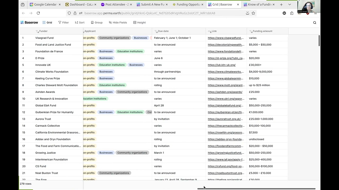The image size is (339, 190).
Task: Open the noelbuxtontrust.org link
Action: click(x=226, y=173)
